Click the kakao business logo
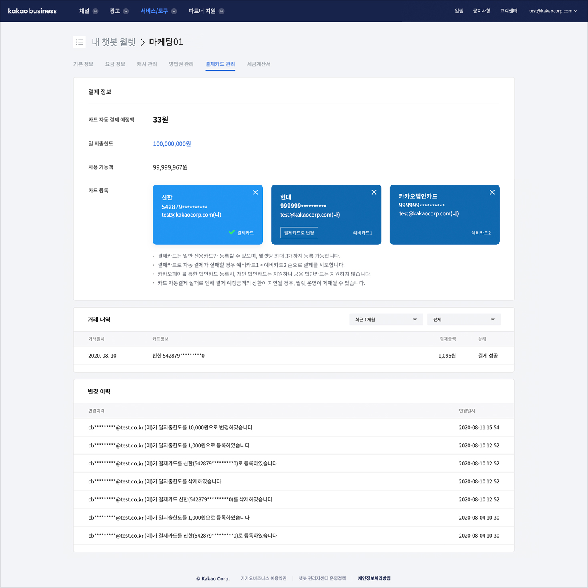The image size is (588, 588). click(x=32, y=11)
